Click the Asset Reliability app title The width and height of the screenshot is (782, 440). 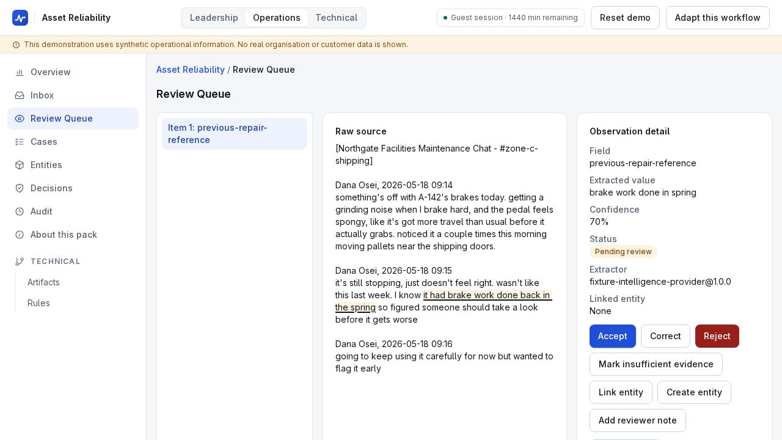[x=76, y=18]
